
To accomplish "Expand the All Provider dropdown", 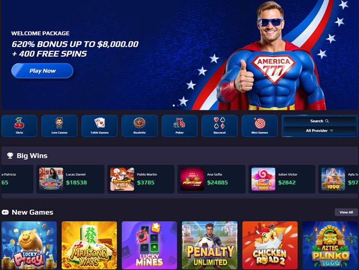I will click(319, 131).
